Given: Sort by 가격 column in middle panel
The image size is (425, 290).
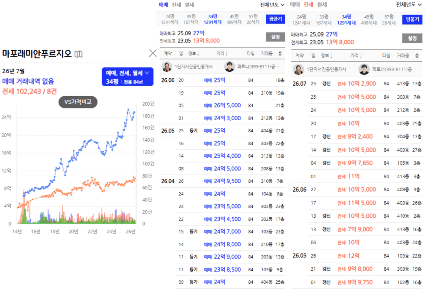Looking at the screenshot, I should (x=222, y=54).
